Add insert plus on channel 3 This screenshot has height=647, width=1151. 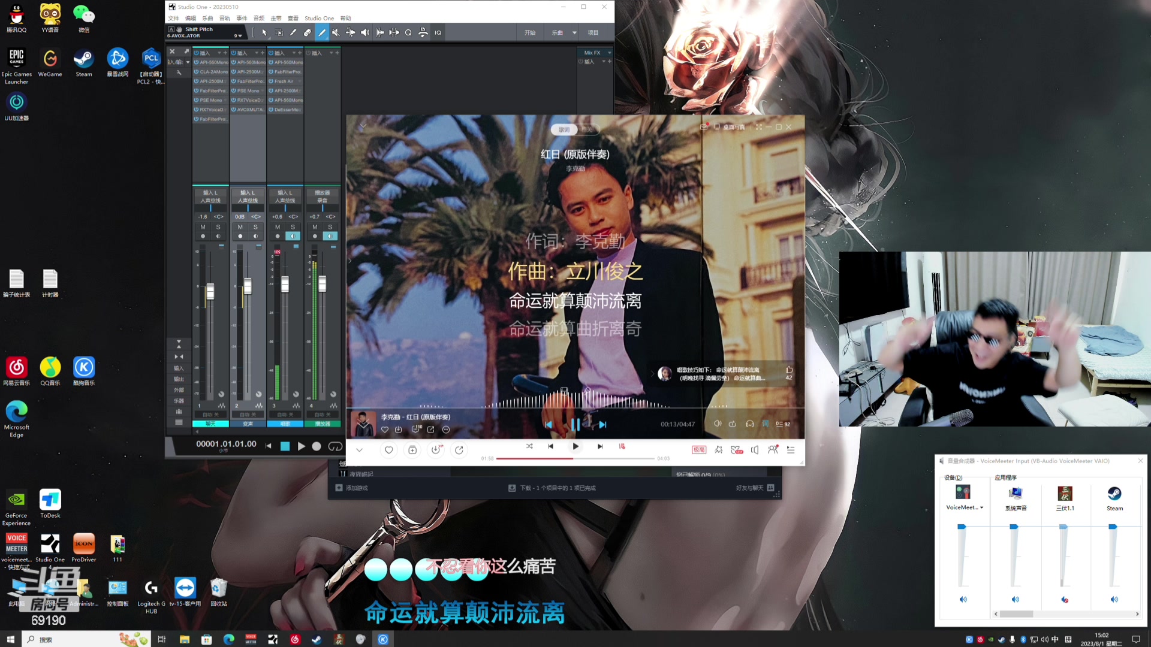pos(300,53)
